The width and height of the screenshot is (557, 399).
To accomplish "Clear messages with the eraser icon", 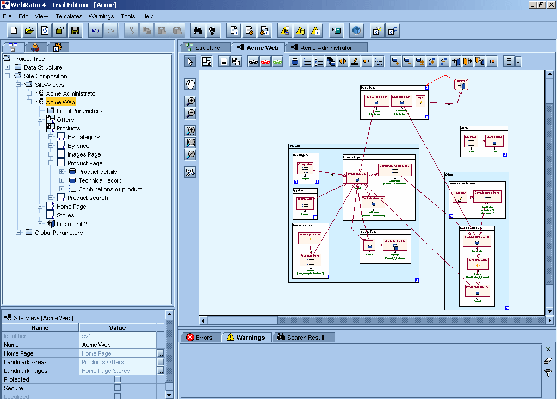I will tap(548, 361).
